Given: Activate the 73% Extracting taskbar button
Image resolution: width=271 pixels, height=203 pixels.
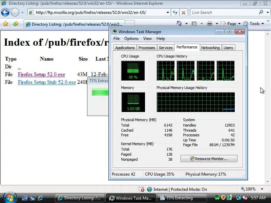Looking at the screenshot, I should (182, 198).
